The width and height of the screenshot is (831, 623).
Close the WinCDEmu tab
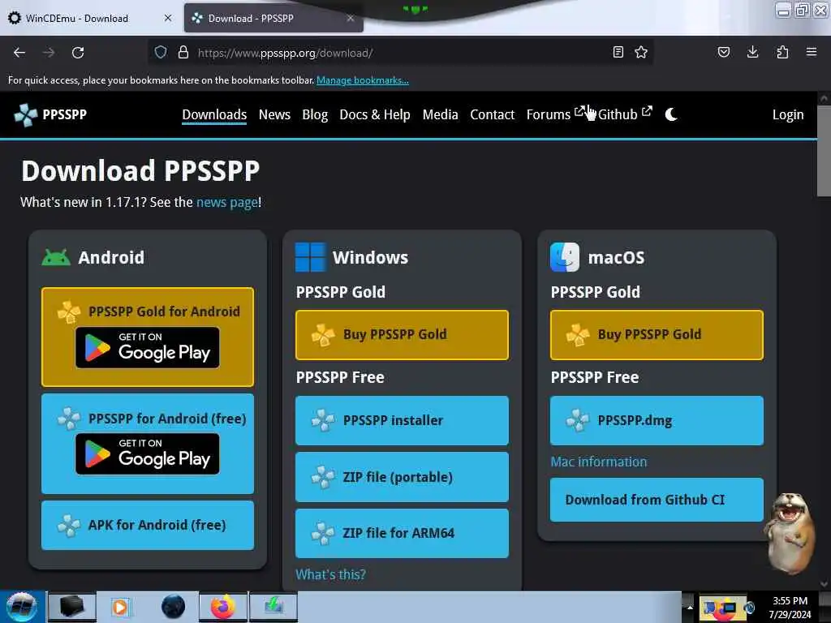click(x=168, y=18)
